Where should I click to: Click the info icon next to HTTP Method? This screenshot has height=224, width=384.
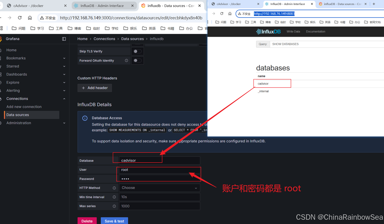114,188
